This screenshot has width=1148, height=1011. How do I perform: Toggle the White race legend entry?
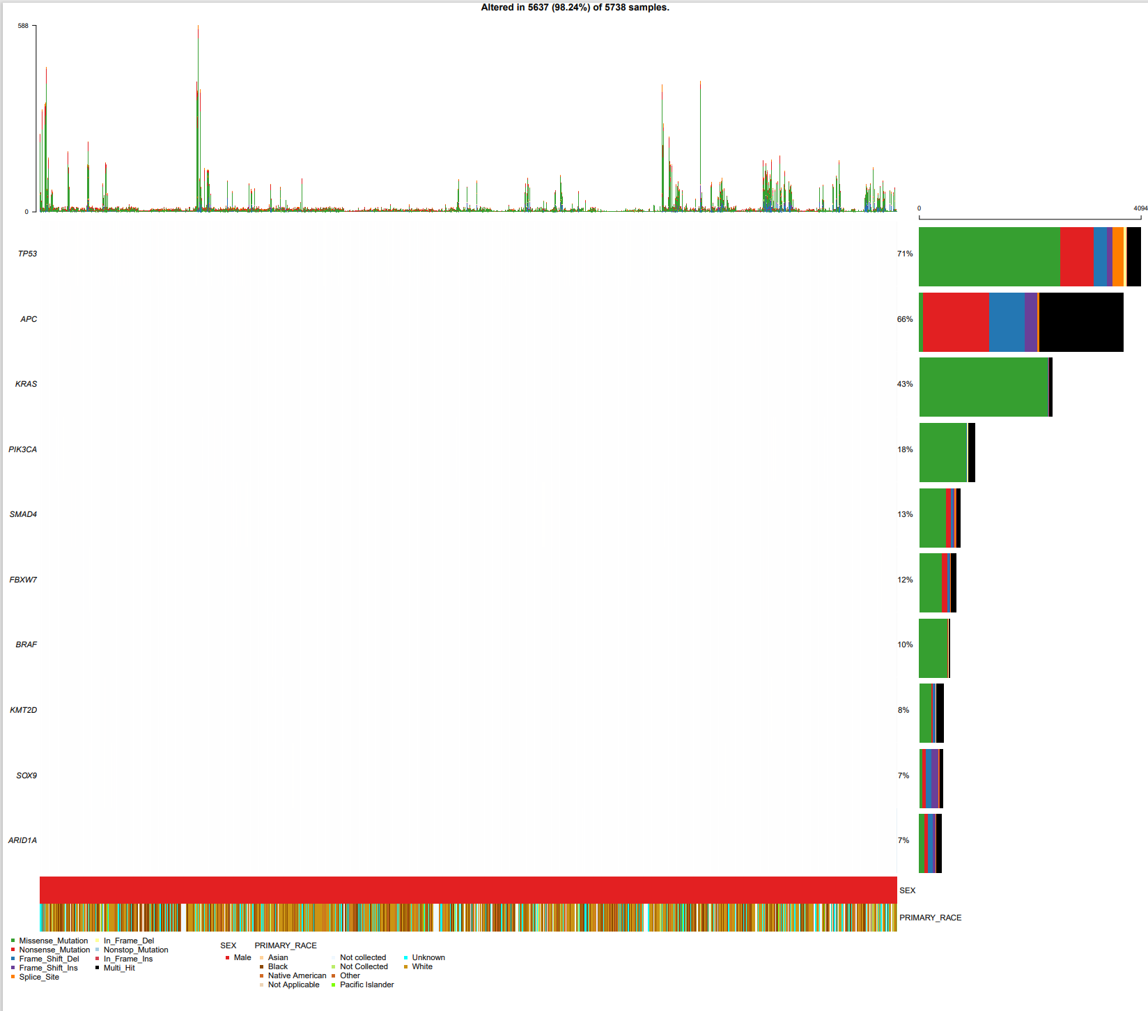tap(405, 966)
